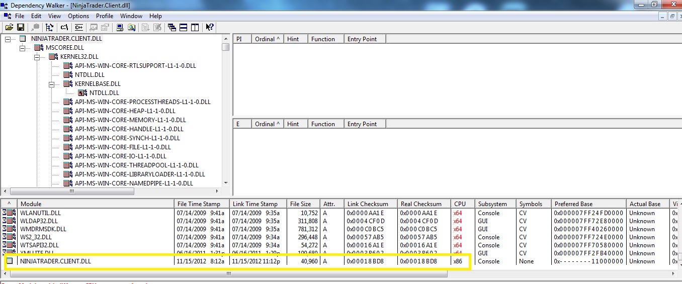Open the Options menu
This screenshot has height=284, width=682.
tap(78, 16)
